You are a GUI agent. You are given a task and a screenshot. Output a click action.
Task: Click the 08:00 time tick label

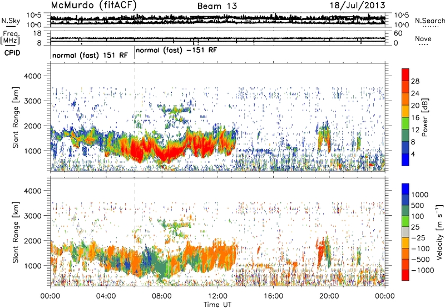(162, 296)
